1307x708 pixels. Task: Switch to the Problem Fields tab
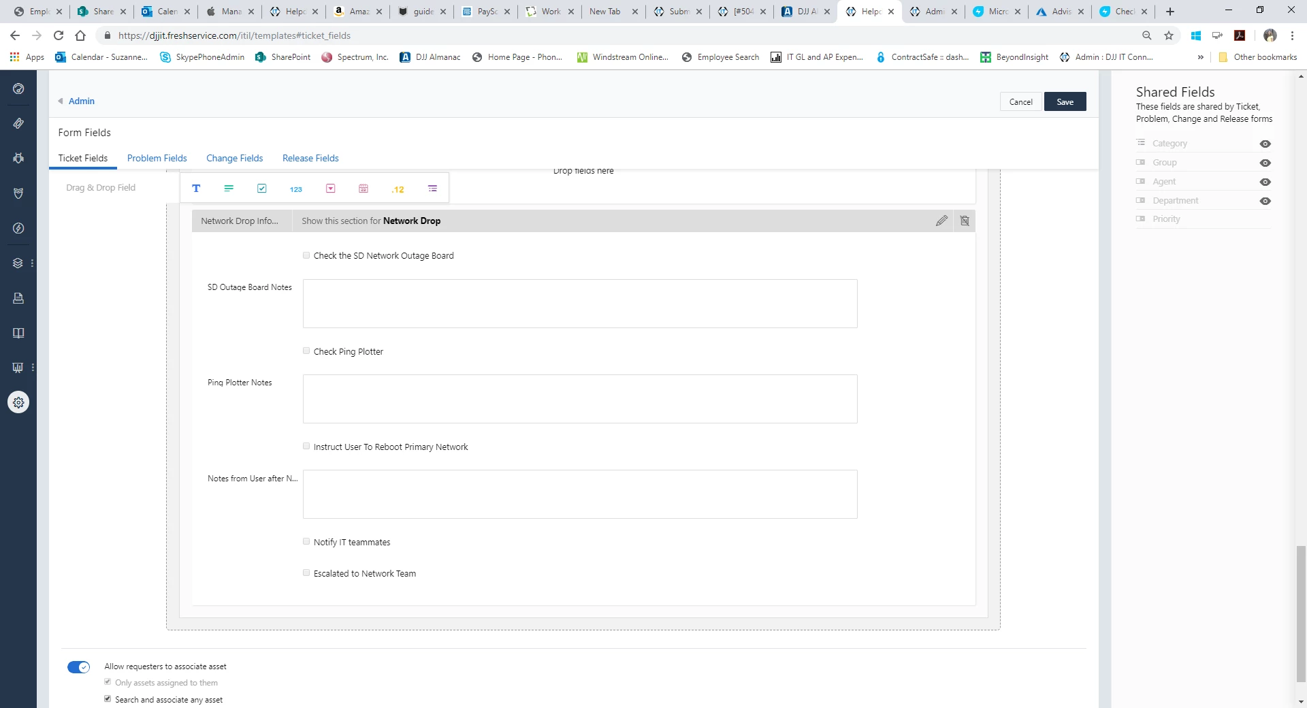tap(157, 158)
